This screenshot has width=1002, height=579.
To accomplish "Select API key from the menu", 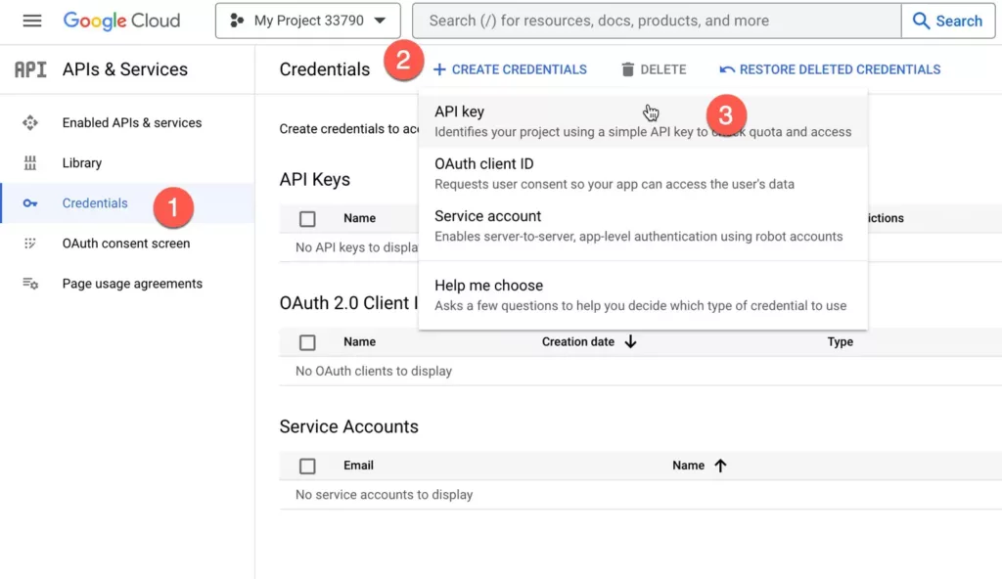I will point(460,112).
